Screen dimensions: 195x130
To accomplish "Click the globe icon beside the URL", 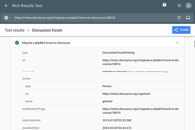I will (x=6, y=18).
